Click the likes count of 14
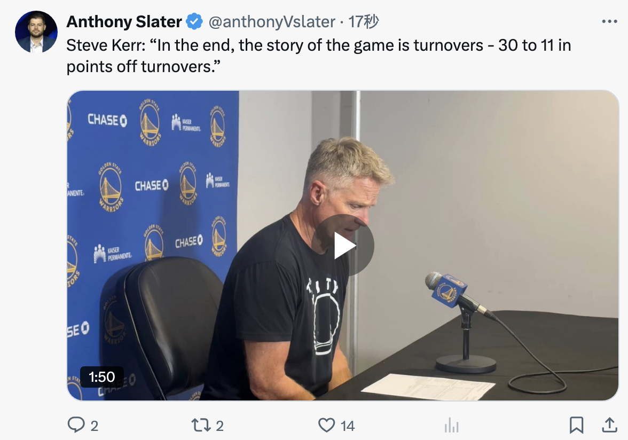This screenshot has width=628, height=440. (348, 426)
